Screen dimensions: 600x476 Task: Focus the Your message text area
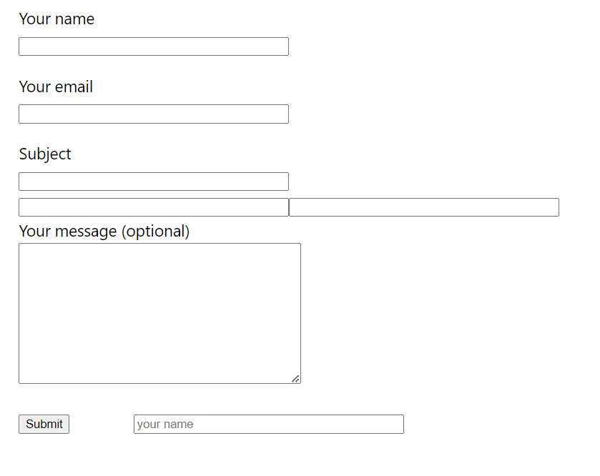coord(159,313)
